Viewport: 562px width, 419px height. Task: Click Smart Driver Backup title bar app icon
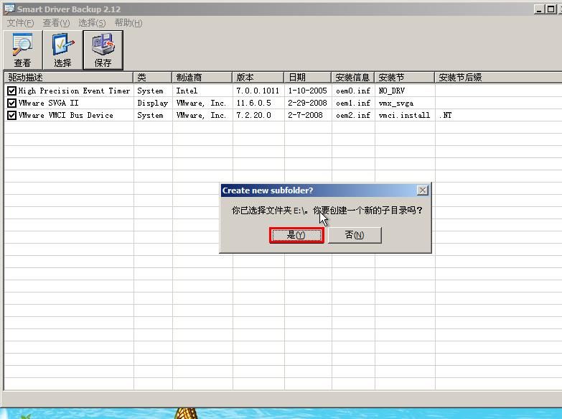pyautogui.click(x=9, y=9)
